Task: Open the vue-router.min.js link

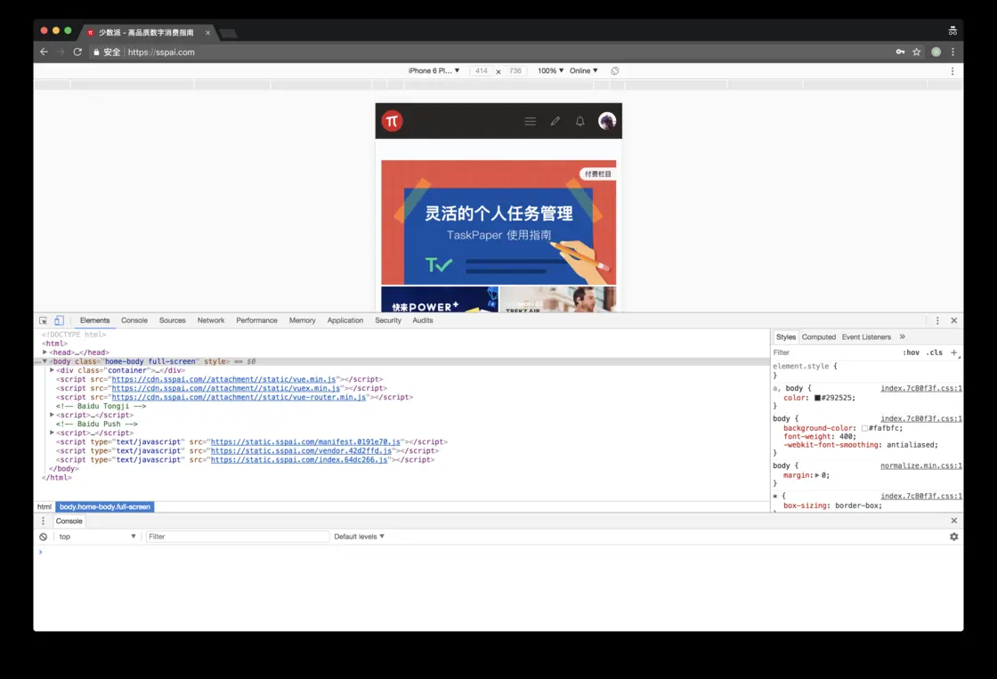Action: pos(239,397)
